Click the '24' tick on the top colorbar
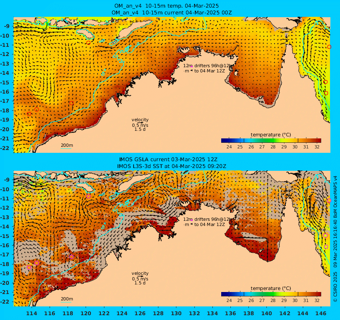This screenshot has width=340, height=320. tap(229, 147)
